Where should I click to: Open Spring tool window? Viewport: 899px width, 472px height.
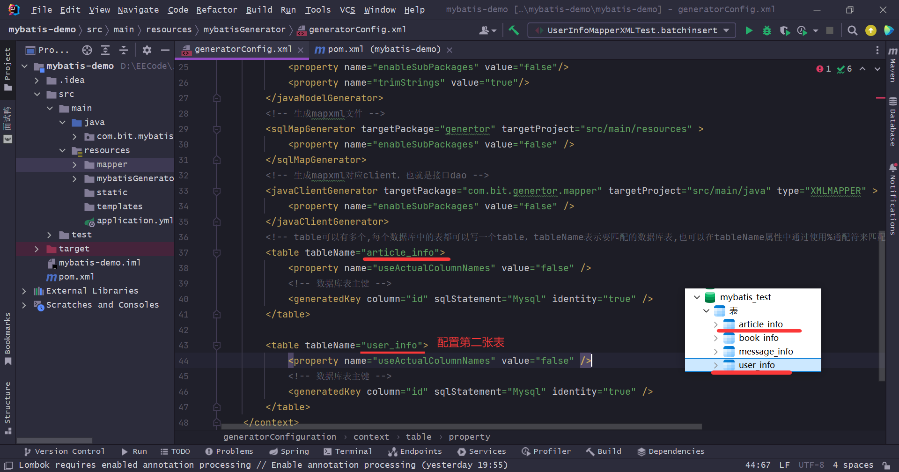289,451
